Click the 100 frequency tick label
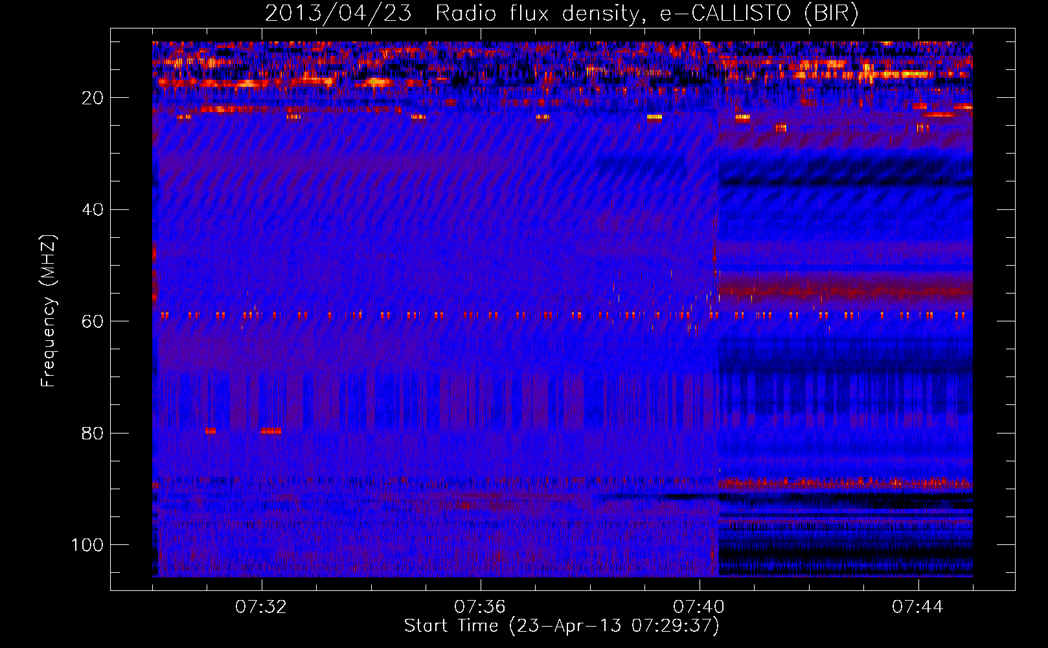This screenshot has height=648, width=1048. tap(87, 545)
